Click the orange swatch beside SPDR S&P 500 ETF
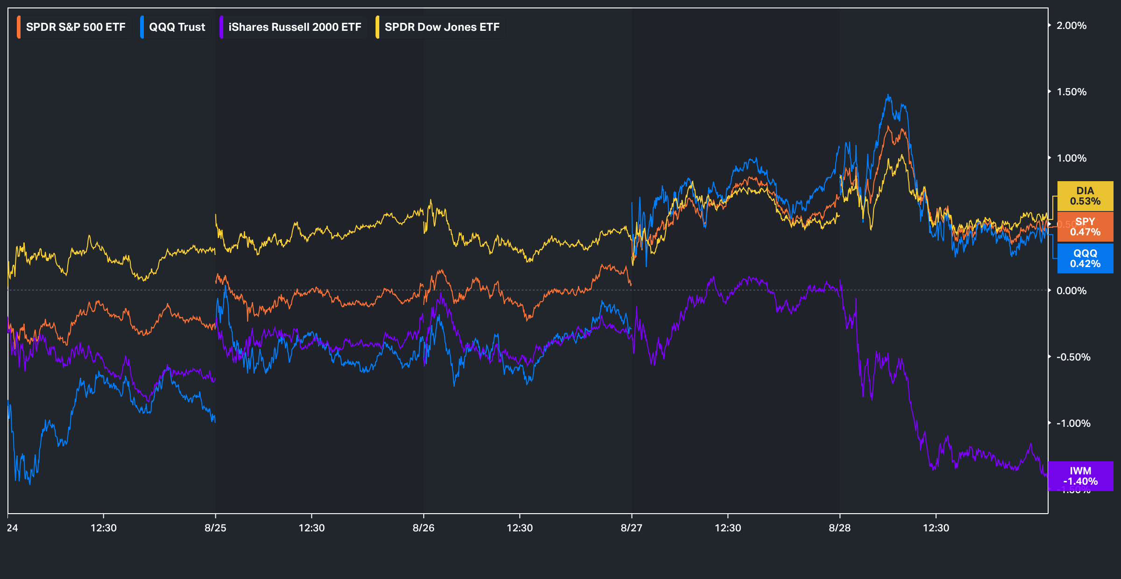 coord(19,27)
